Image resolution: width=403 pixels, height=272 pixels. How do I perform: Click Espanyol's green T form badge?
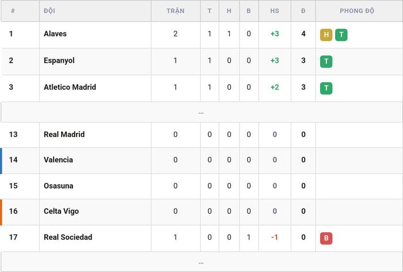pos(326,62)
